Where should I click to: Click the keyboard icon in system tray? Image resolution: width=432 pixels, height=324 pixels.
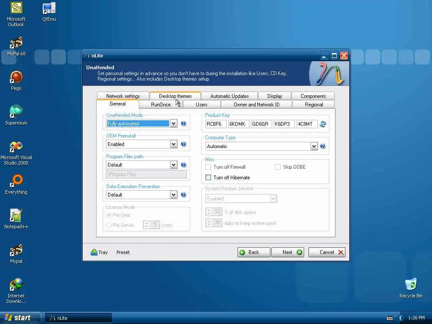389,318
